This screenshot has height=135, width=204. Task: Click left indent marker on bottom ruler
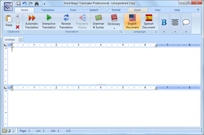click(x=12, y=88)
